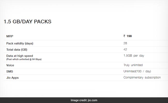The height and width of the screenshot is (103, 168).
Task: Click the Post which unlimited @ 64 Kbps note
Action: pyautogui.click(x=24, y=59)
